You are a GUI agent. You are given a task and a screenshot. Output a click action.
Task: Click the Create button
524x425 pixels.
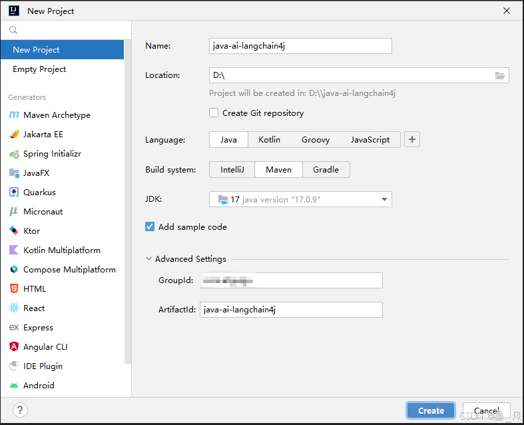(431, 410)
